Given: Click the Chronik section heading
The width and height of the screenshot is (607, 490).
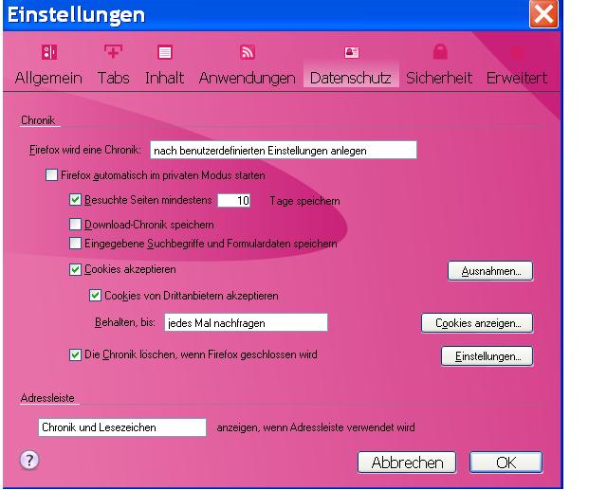Looking at the screenshot, I should [38, 120].
